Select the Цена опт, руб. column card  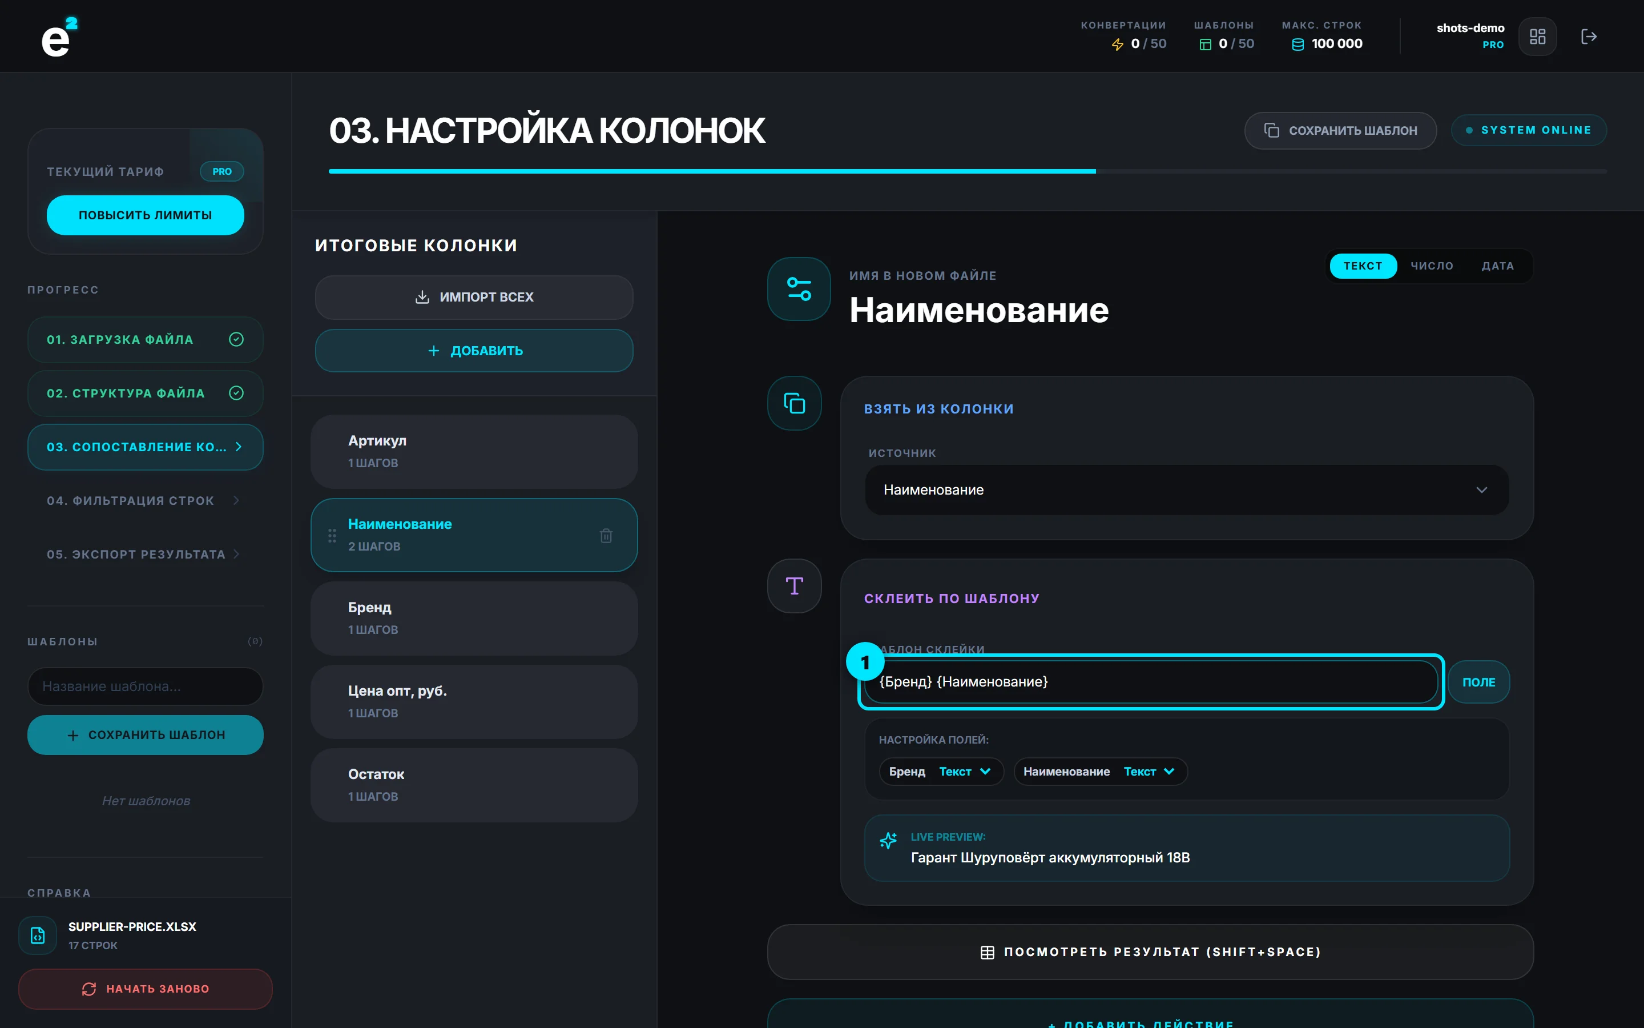click(474, 702)
